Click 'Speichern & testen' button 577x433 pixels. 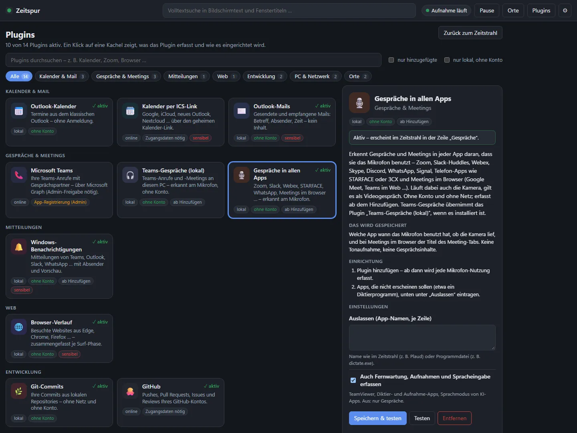coord(378,418)
